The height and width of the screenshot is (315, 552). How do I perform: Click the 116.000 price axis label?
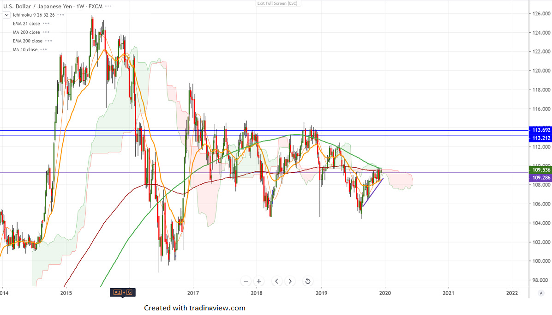coord(541,109)
